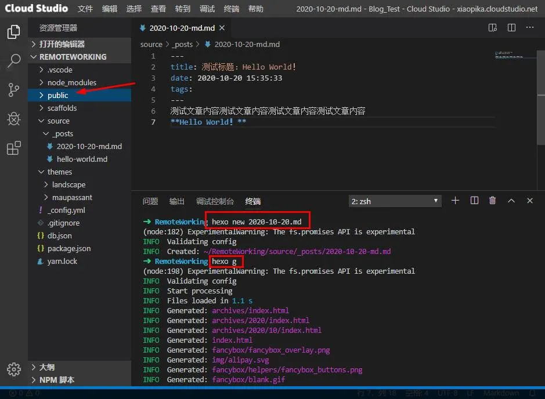Open the Debug bug icon
The image size is (545, 399).
(13, 119)
